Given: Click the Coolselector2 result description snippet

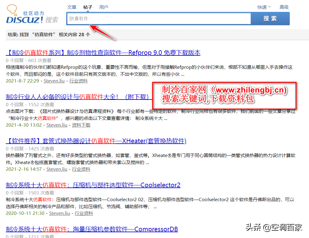Looking at the screenshot, I should coord(150,203).
